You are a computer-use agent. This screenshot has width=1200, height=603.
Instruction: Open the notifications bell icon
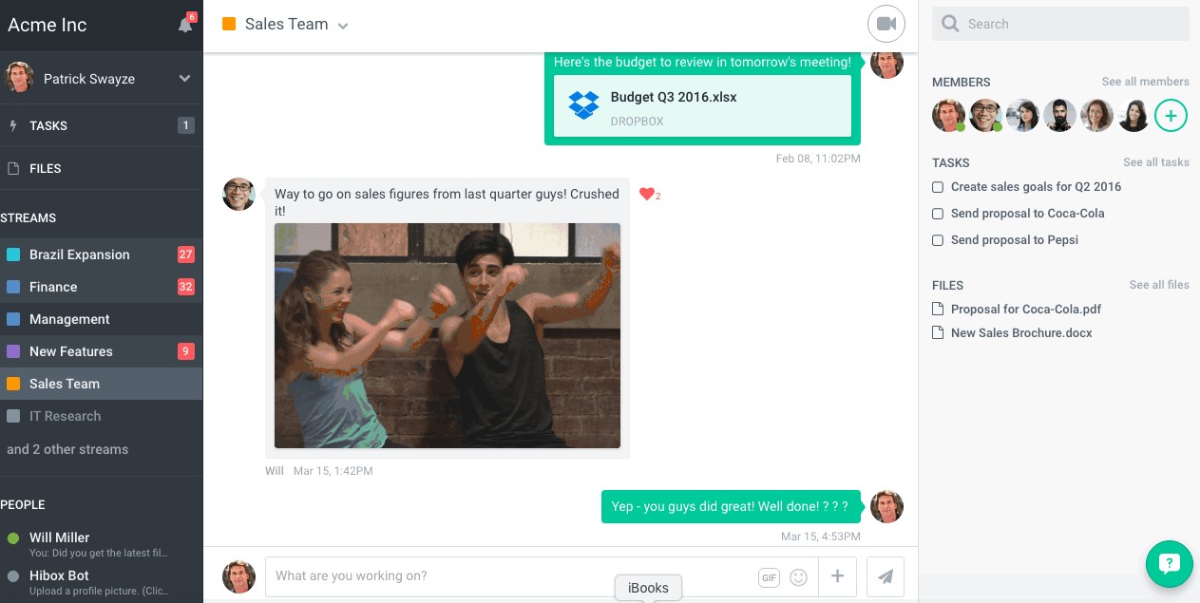coord(186,25)
